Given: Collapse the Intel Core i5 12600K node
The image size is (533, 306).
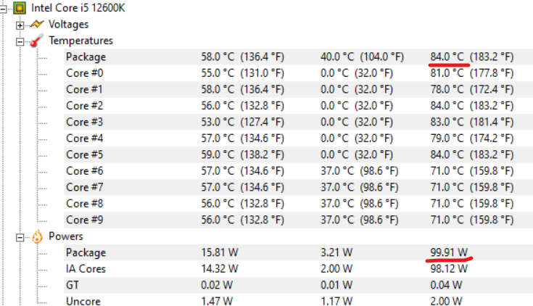Looking at the screenshot, I should 4,8.
